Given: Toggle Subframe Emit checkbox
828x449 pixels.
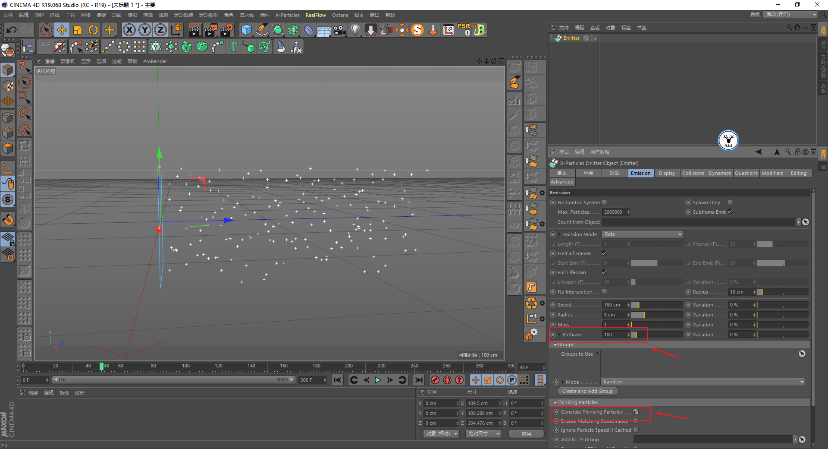Looking at the screenshot, I should click(730, 212).
